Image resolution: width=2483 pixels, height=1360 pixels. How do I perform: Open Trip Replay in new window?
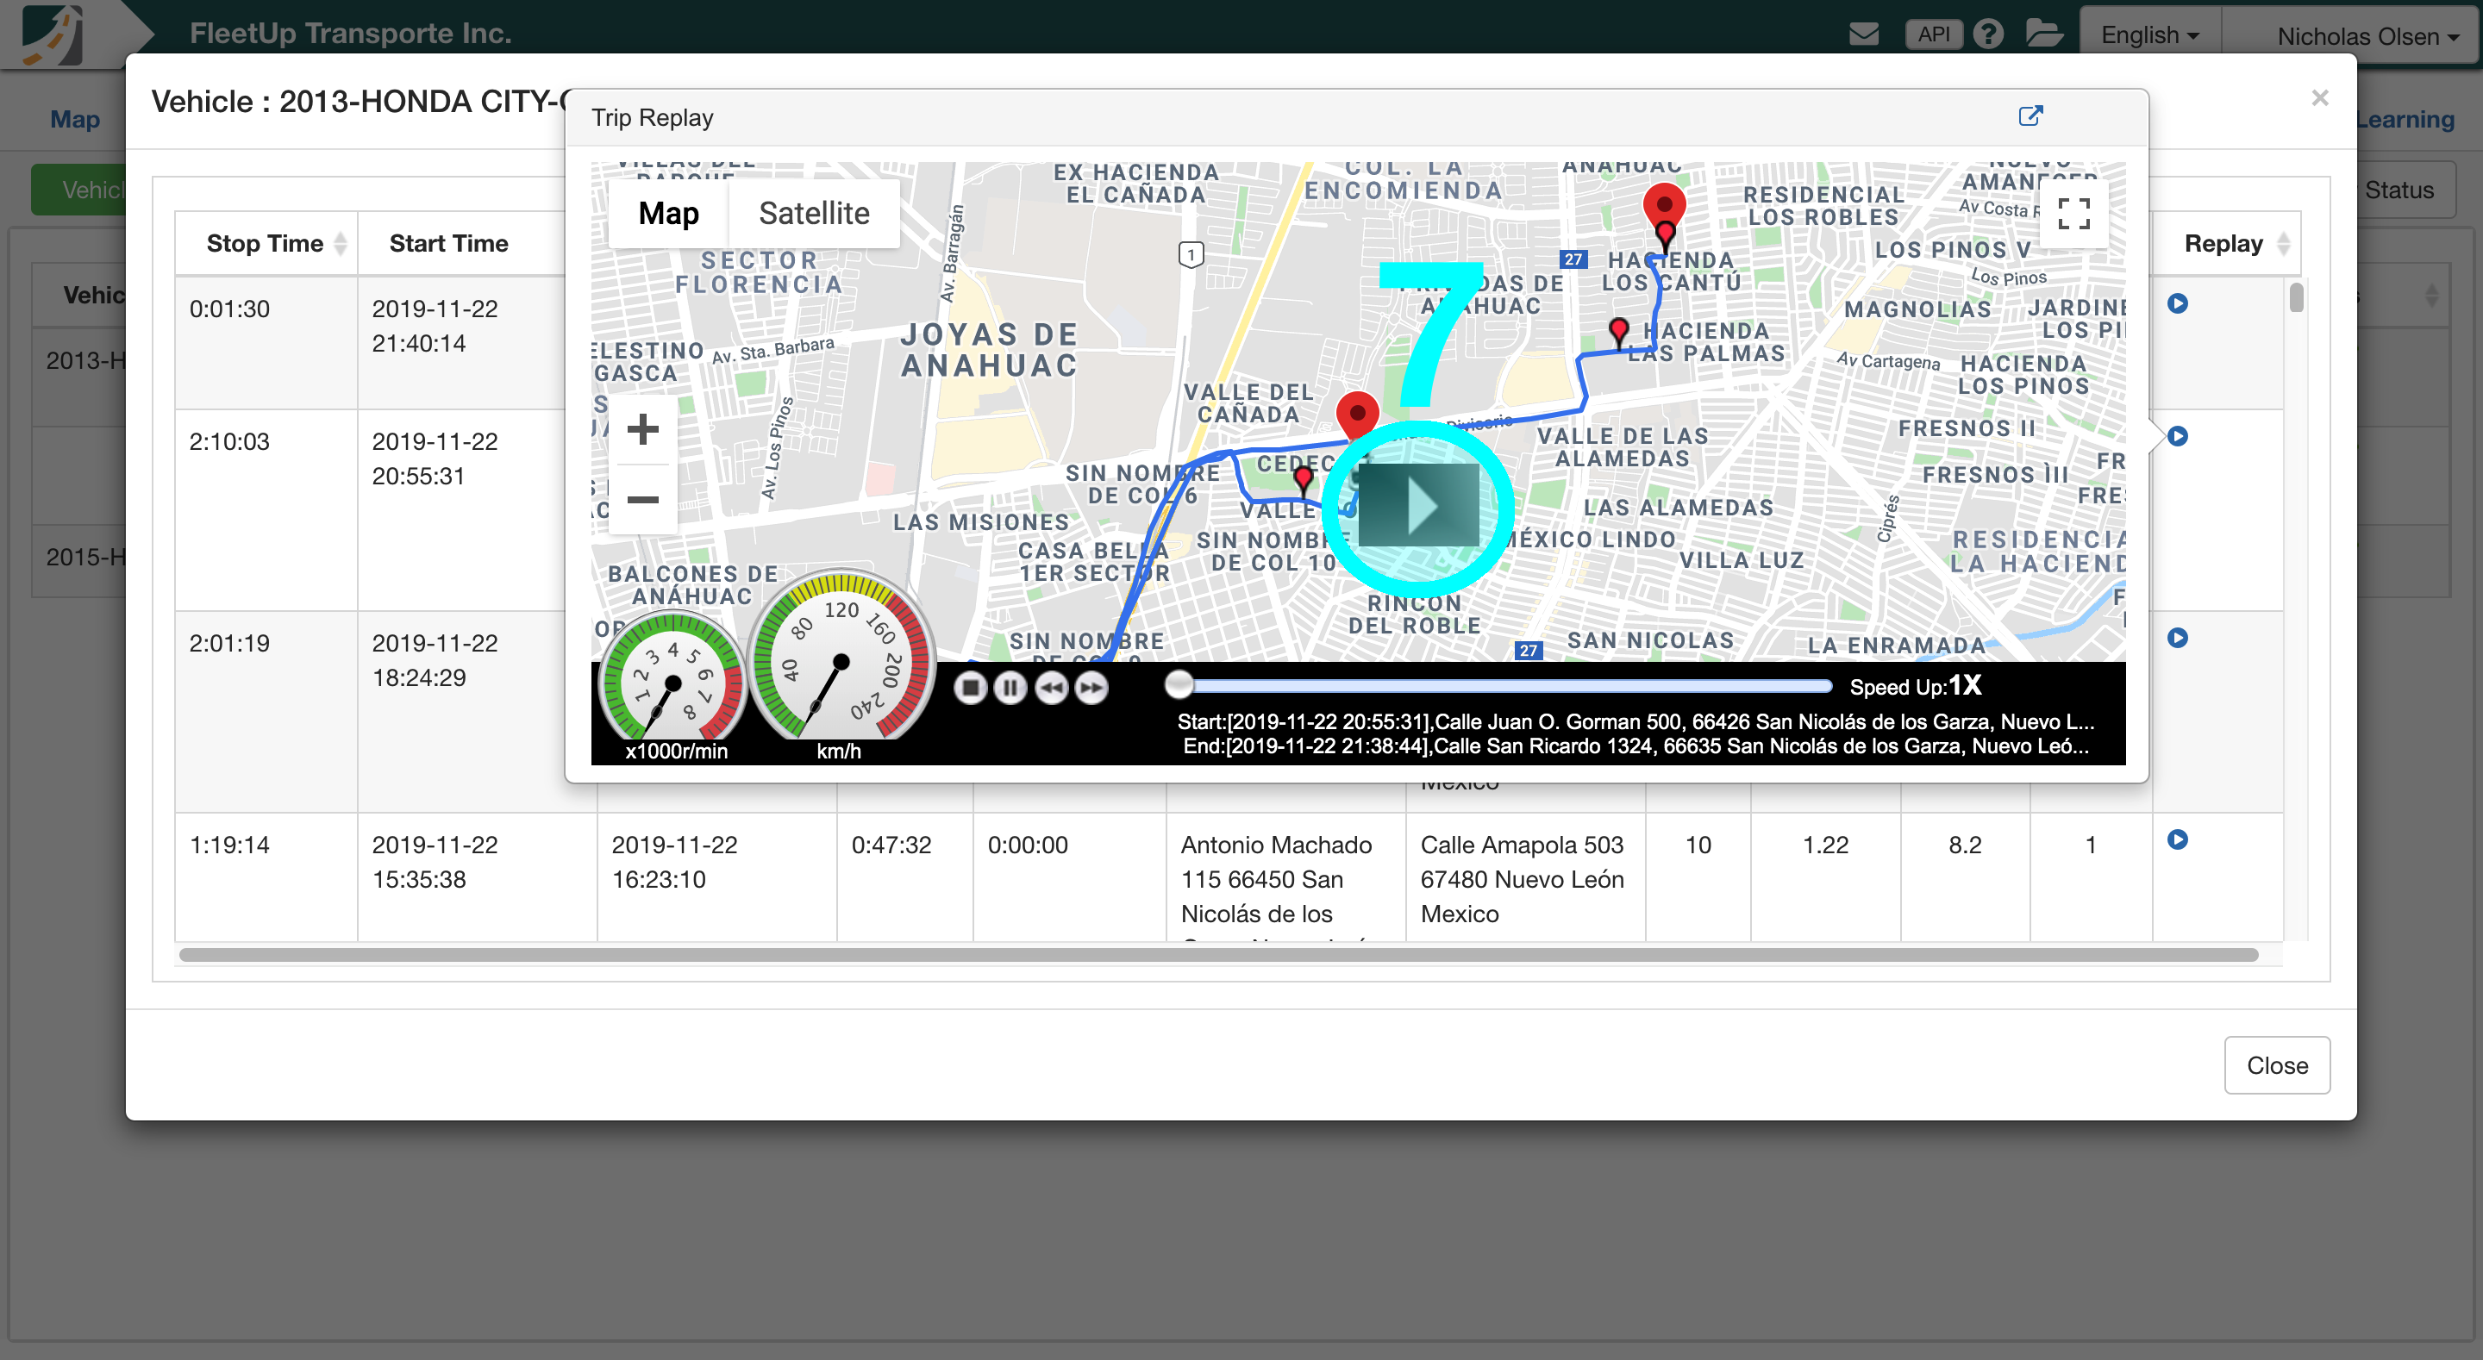click(x=2030, y=116)
